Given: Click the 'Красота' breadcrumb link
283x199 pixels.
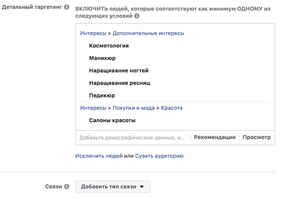Looking at the screenshot, I should coord(171,108).
